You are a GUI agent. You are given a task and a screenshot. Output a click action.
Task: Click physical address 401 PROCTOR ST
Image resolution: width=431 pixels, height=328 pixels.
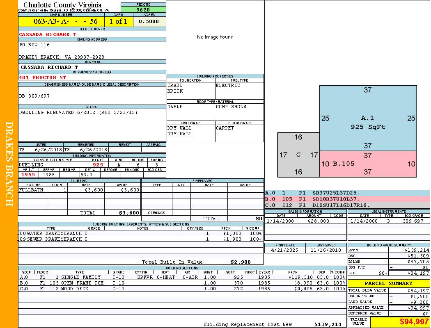42,77
